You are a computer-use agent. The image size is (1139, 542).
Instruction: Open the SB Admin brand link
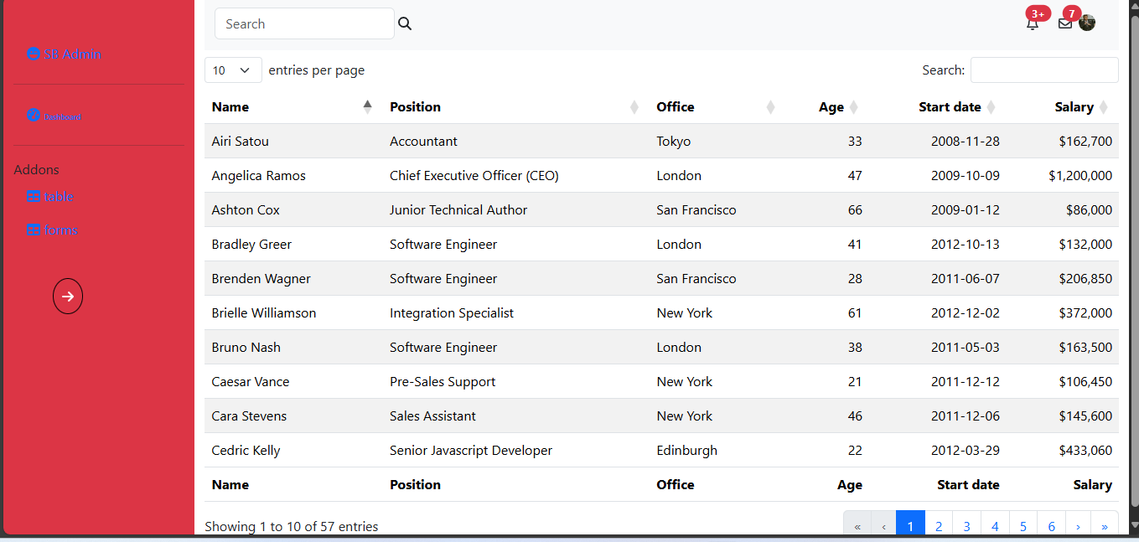point(64,54)
